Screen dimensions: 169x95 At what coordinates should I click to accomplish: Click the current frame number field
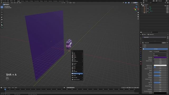point(124,88)
